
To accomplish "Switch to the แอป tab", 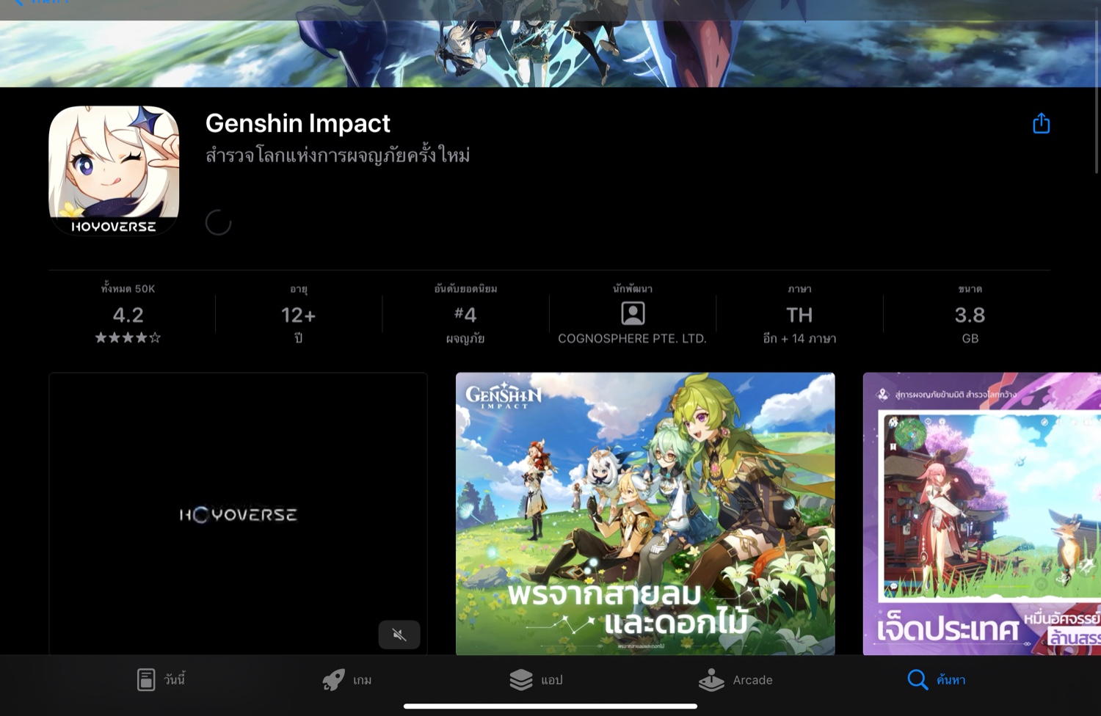I will [x=536, y=680].
